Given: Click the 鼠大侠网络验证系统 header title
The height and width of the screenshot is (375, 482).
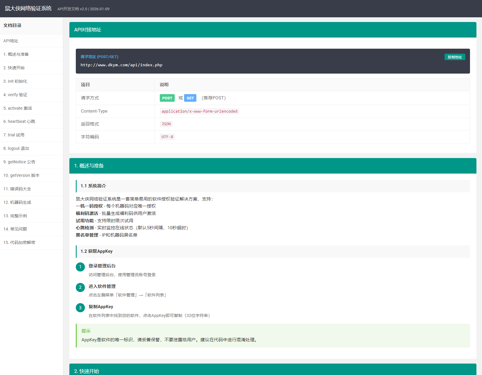Looking at the screenshot, I should coord(28,9).
